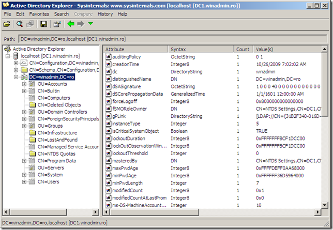Expand the CN=Configuration tree node

[16, 63]
